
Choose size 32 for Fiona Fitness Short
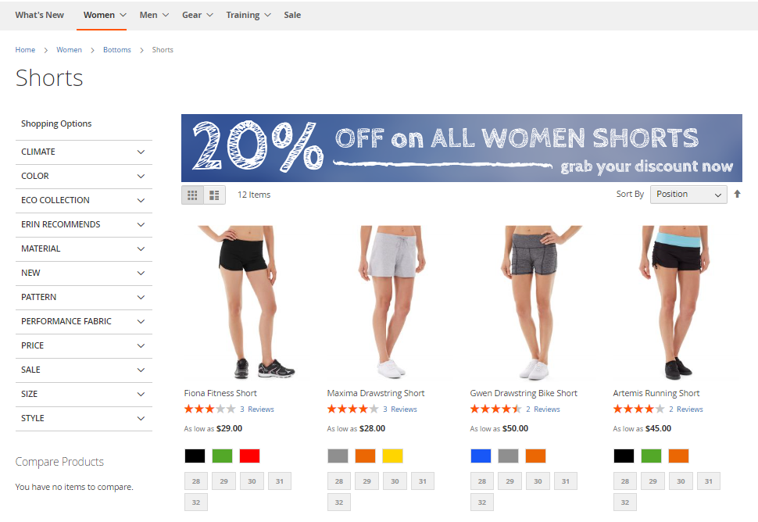coord(196,502)
